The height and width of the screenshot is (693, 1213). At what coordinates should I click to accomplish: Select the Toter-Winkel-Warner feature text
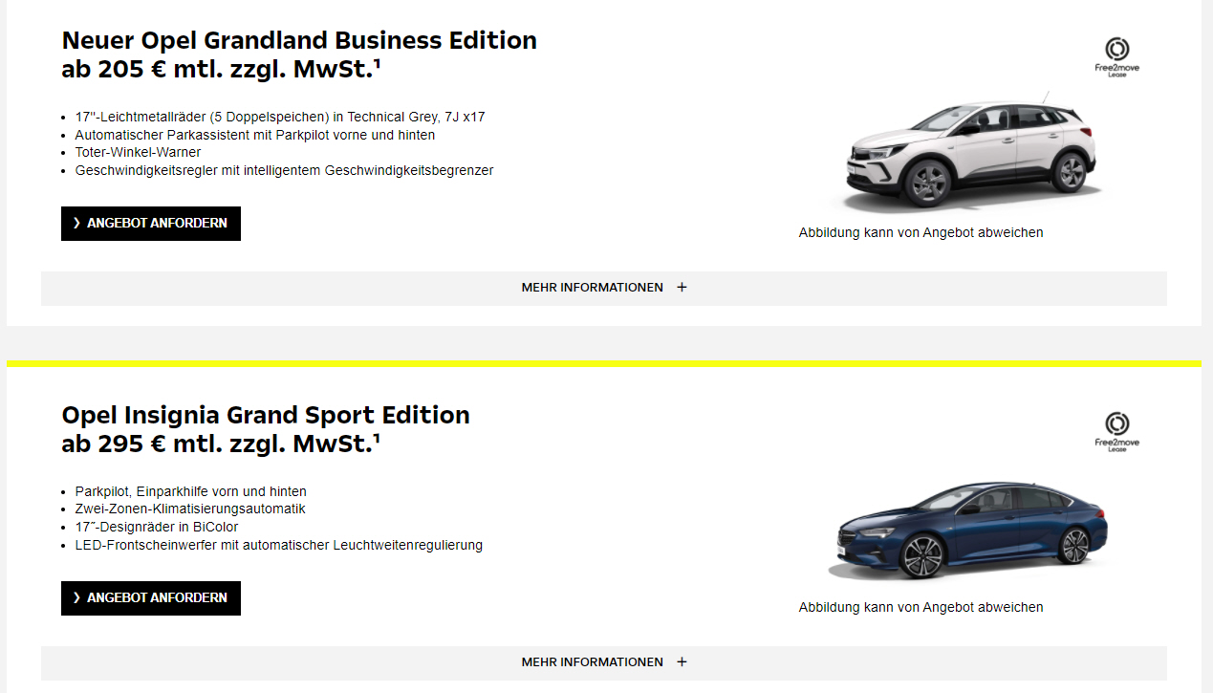(138, 152)
